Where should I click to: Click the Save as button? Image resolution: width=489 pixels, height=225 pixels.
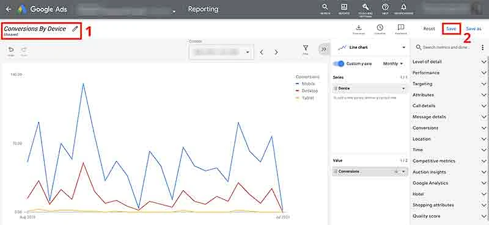click(473, 29)
